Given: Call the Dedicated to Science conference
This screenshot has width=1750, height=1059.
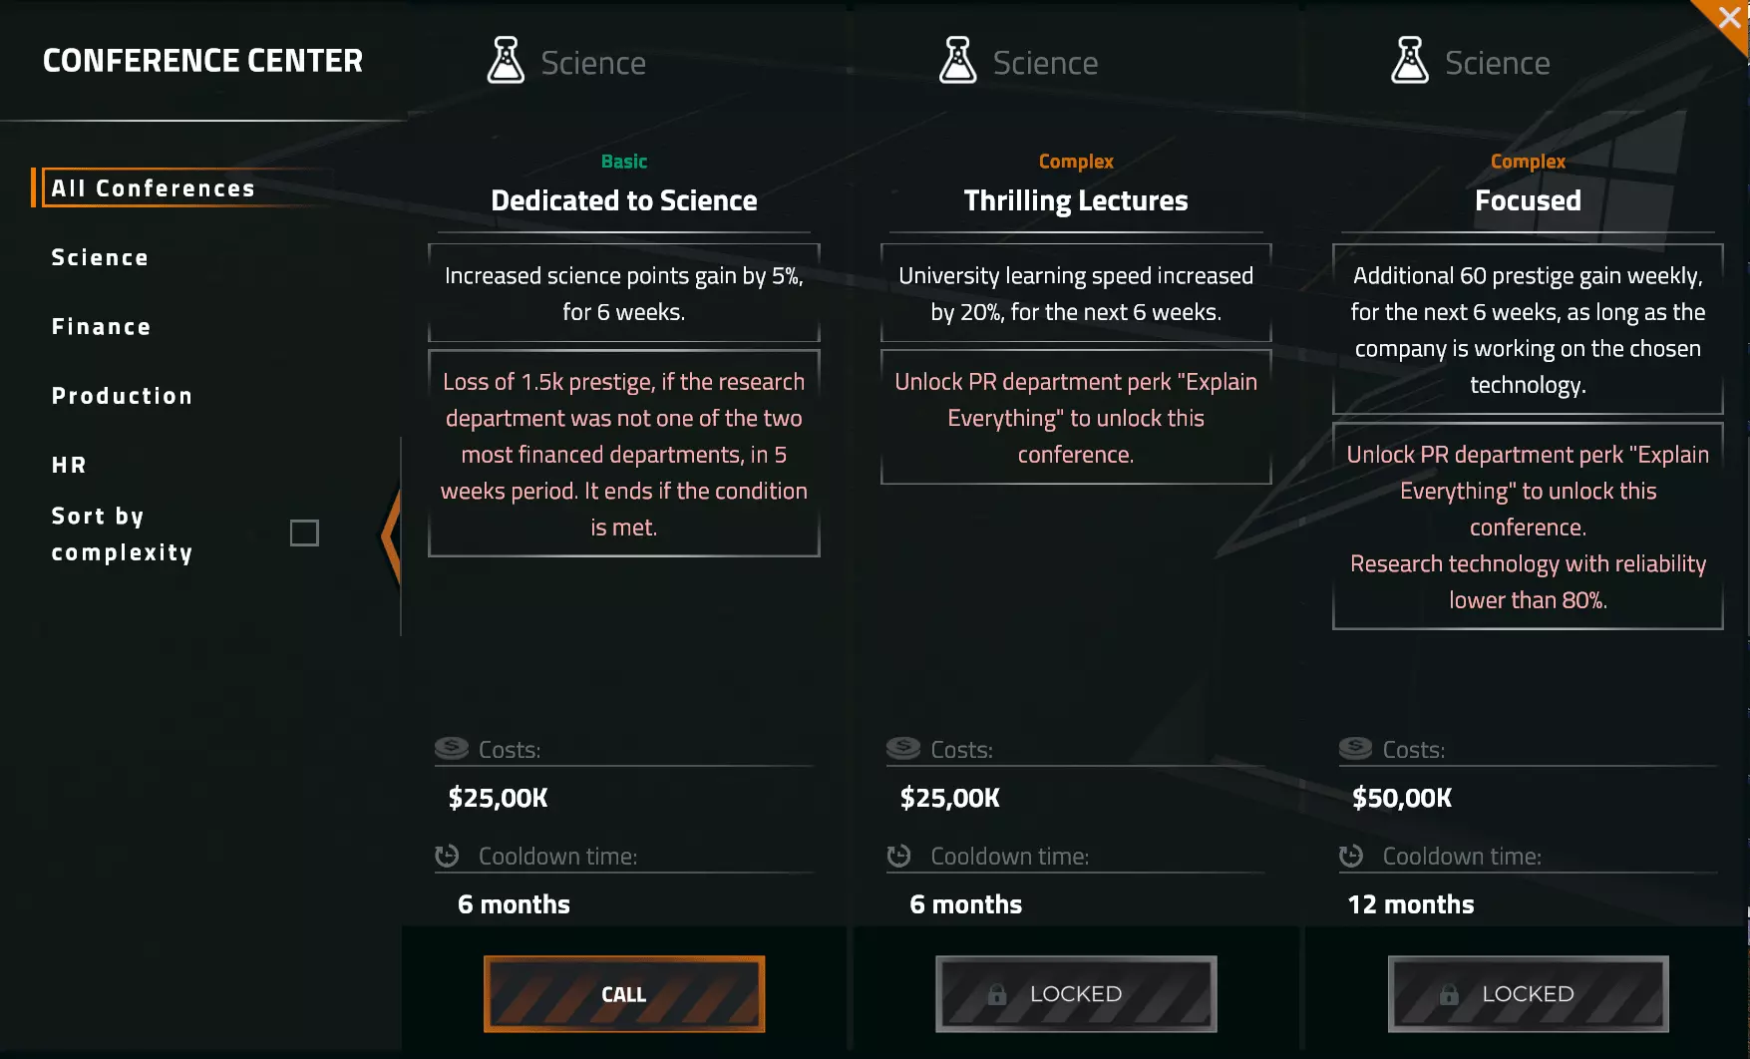Looking at the screenshot, I should coord(624,994).
